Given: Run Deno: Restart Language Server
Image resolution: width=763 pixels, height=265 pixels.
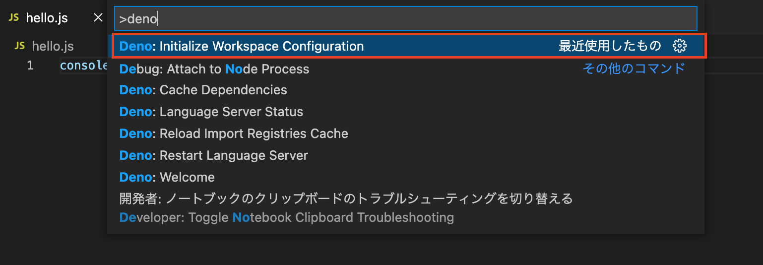Looking at the screenshot, I should click(214, 155).
